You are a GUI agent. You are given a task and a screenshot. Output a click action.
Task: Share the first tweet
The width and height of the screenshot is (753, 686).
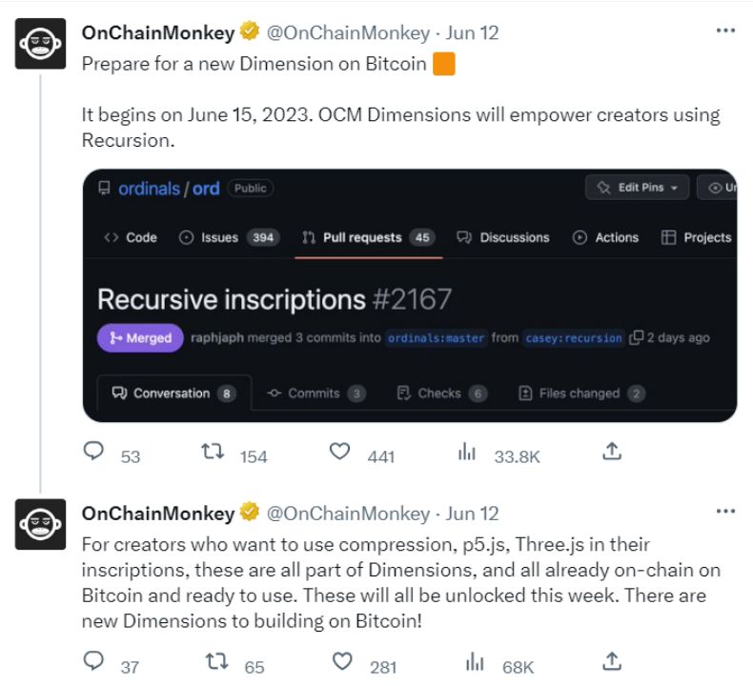click(613, 452)
